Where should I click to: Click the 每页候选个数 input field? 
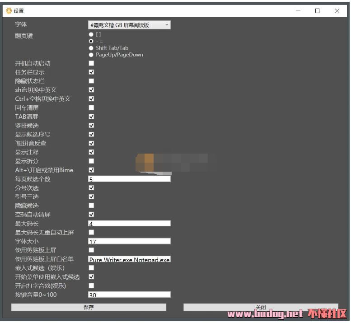point(129,179)
